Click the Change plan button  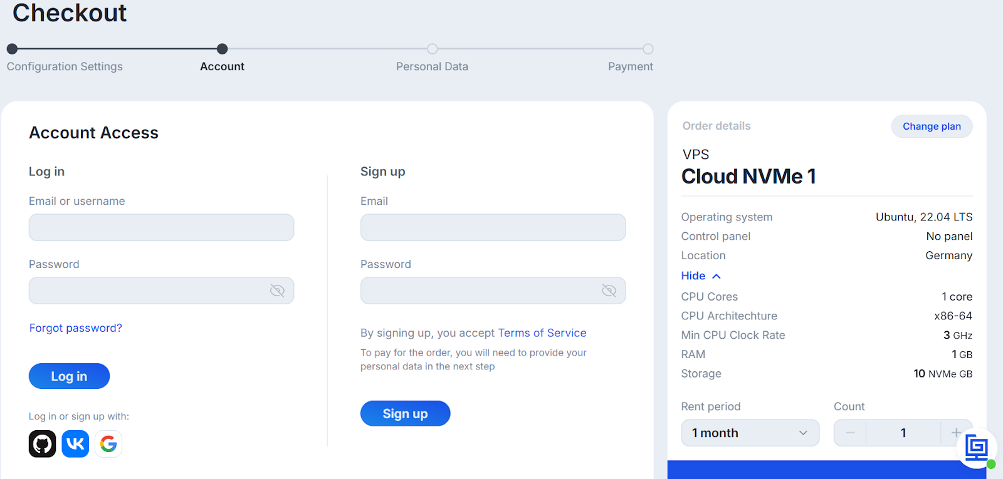932,126
